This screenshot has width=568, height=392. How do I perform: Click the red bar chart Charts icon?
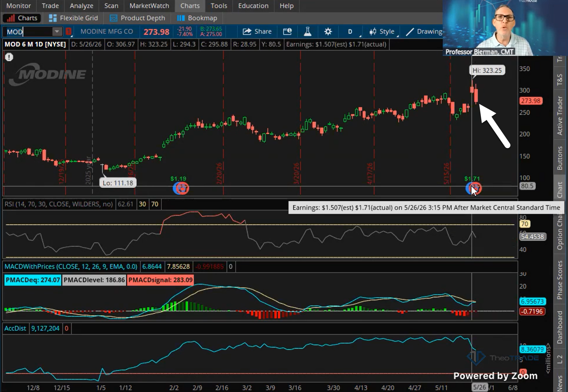click(11, 18)
